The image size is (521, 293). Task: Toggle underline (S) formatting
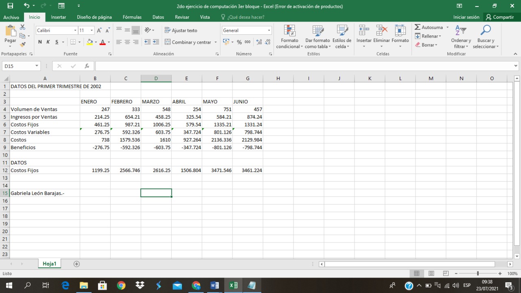57,42
